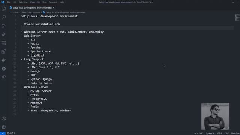Click text "IIS" line
The height and width of the screenshot is (135, 240).
[x=33, y=40]
